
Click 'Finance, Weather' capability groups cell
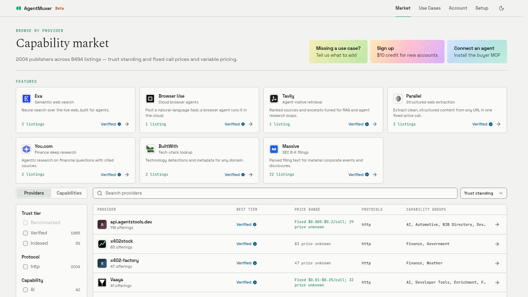point(425,263)
